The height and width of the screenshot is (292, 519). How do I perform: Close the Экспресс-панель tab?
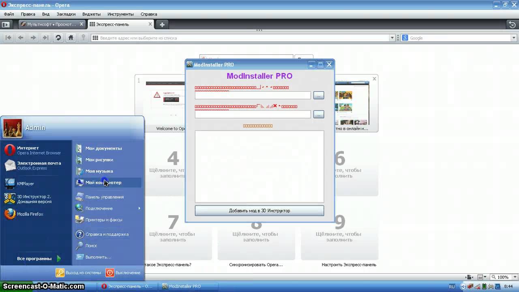150,24
